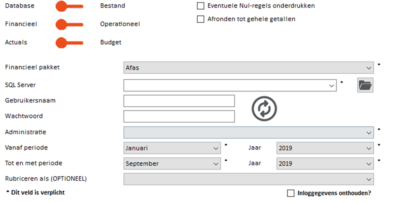Select the Bestand label option
Image resolution: width=399 pixels, height=204 pixels.
point(112,5)
